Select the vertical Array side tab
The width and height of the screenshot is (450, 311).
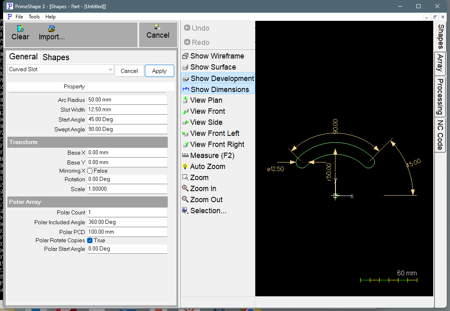pos(440,63)
